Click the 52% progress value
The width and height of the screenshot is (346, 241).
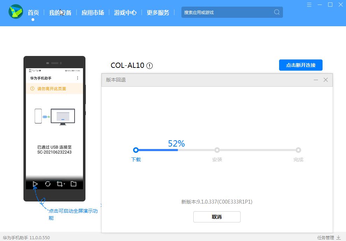point(176,143)
